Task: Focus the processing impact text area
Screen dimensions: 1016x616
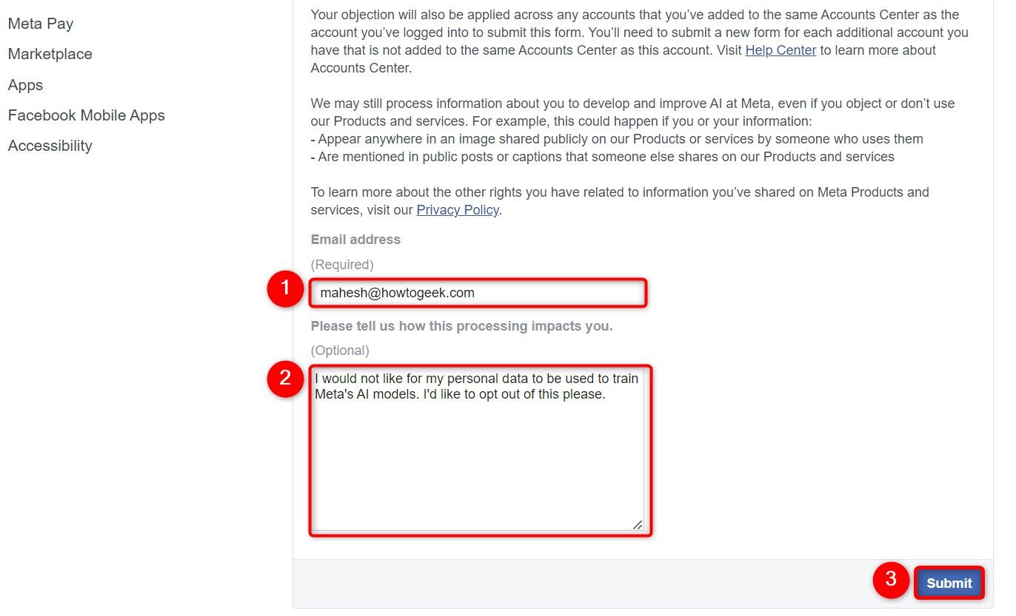Action: (x=478, y=450)
